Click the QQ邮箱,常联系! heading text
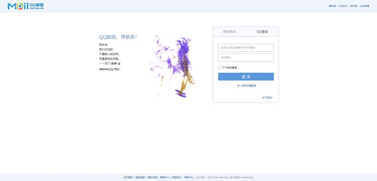 (118, 37)
